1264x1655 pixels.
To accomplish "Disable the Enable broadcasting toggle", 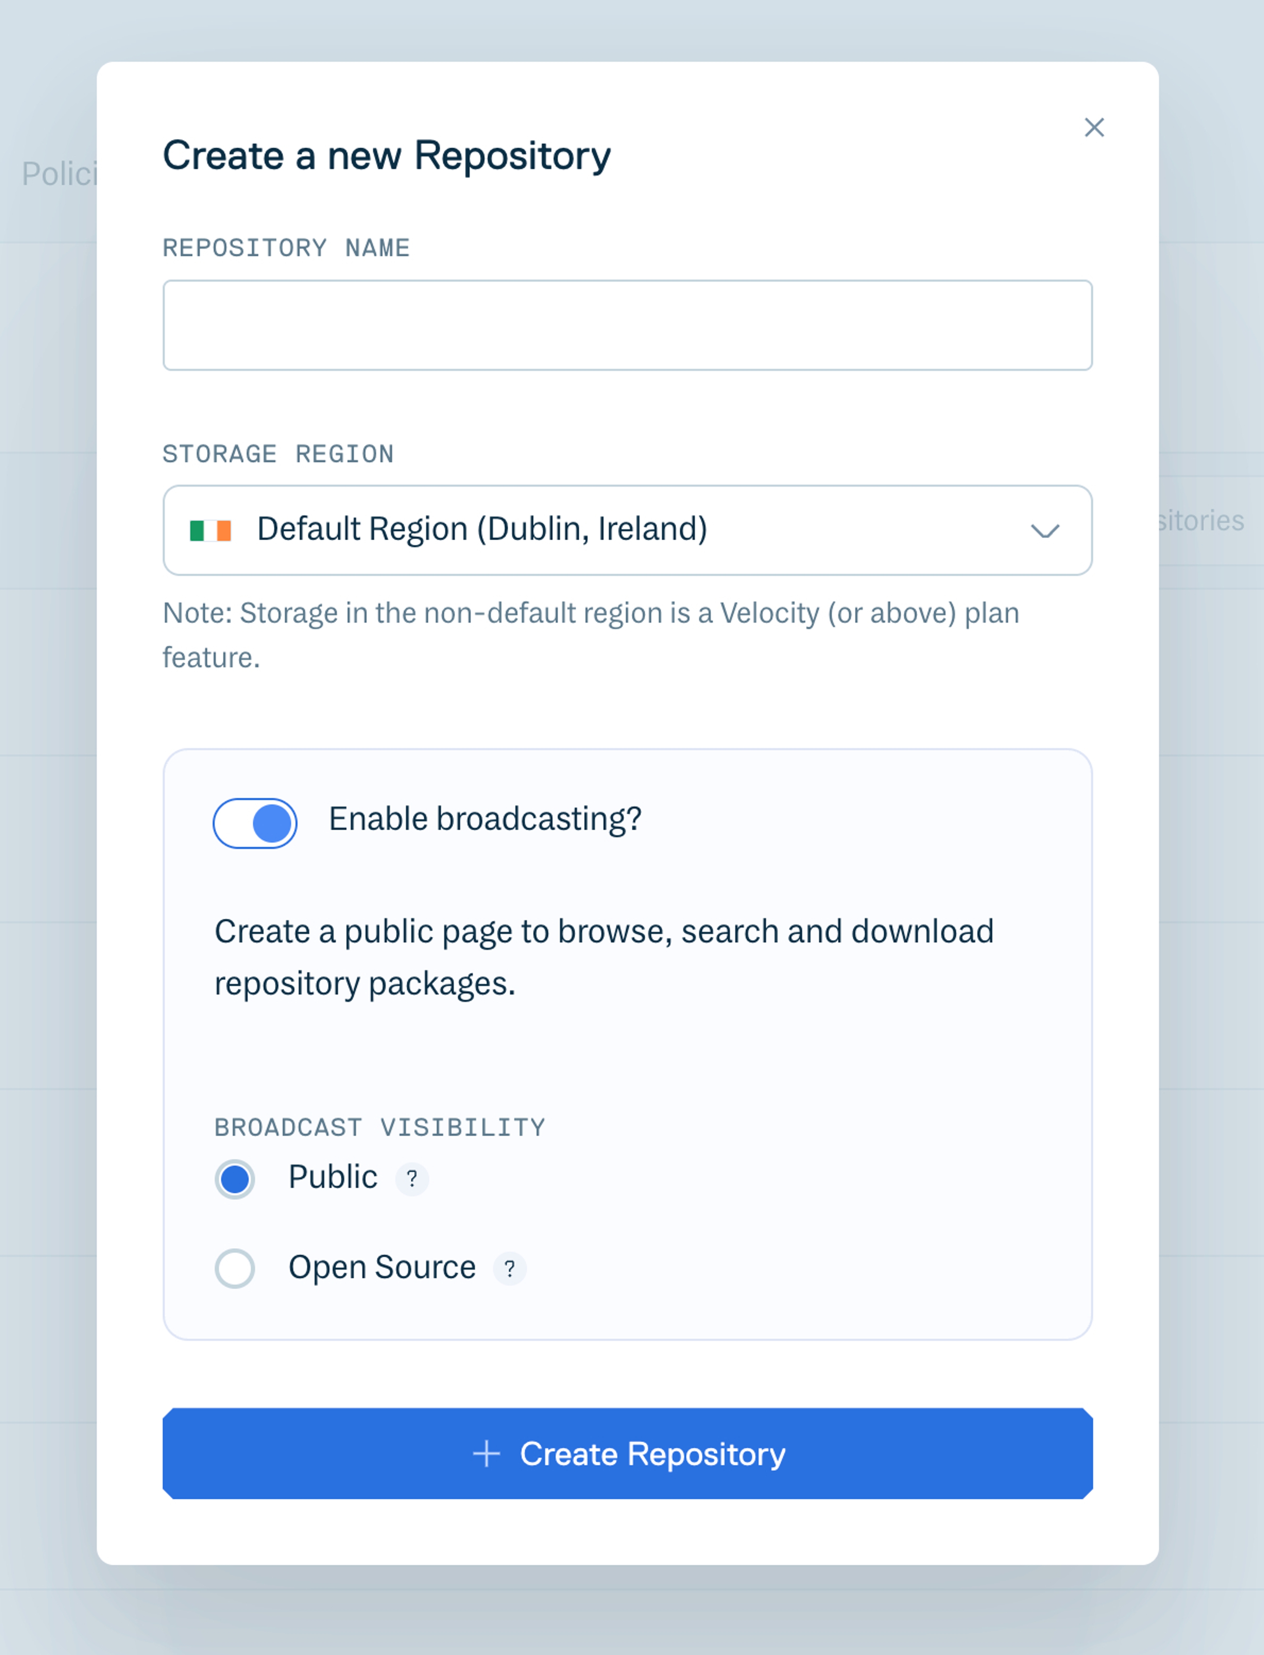I will point(254,823).
